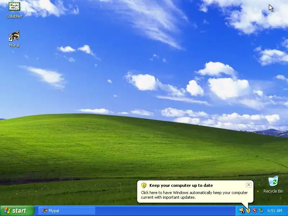Image resolution: width=288 pixels, height=216 pixels.
Task: Click the 'Keep your computer up to date' heading
Action: (181, 185)
